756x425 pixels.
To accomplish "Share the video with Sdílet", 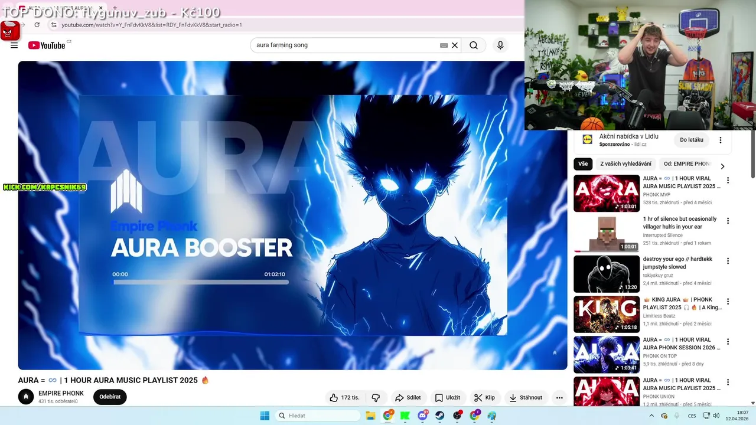I will tap(408, 397).
